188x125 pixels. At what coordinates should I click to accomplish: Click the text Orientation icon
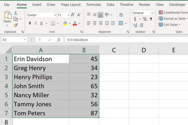click(x=107, y=15)
